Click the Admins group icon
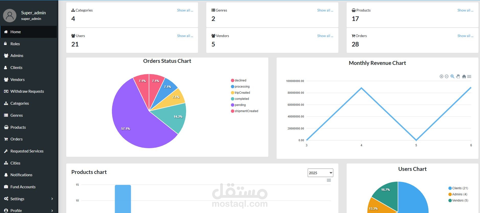The height and width of the screenshot is (213, 480). [6, 56]
